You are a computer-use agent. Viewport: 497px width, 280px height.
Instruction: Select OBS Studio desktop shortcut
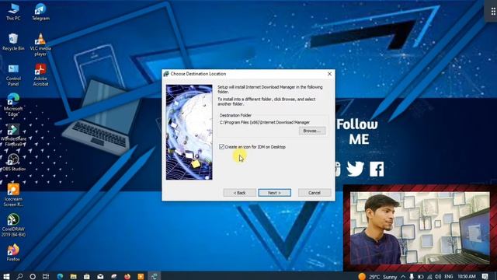click(x=13, y=163)
